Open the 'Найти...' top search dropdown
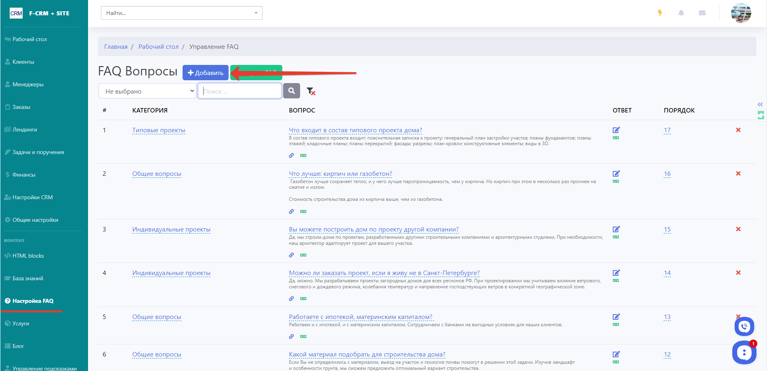 click(x=181, y=13)
